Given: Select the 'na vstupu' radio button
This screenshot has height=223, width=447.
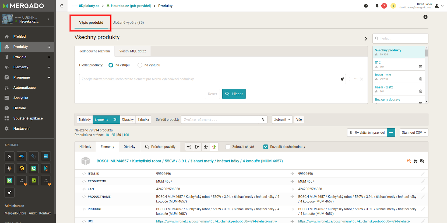Looking at the screenshot, I should 111,65.
